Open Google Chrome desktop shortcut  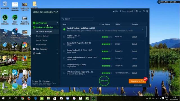[25, 47]
